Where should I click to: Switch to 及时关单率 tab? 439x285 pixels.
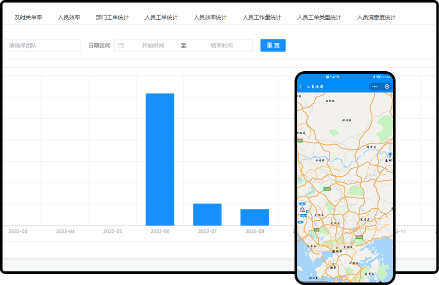(x=28, y=17)
